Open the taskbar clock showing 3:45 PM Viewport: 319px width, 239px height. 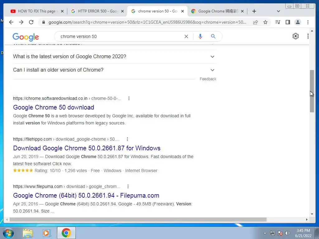303,233
